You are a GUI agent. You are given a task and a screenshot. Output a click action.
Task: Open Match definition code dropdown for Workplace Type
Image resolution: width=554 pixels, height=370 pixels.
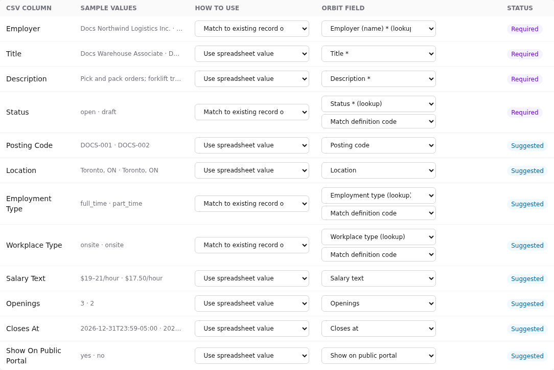tap(378, 254)
